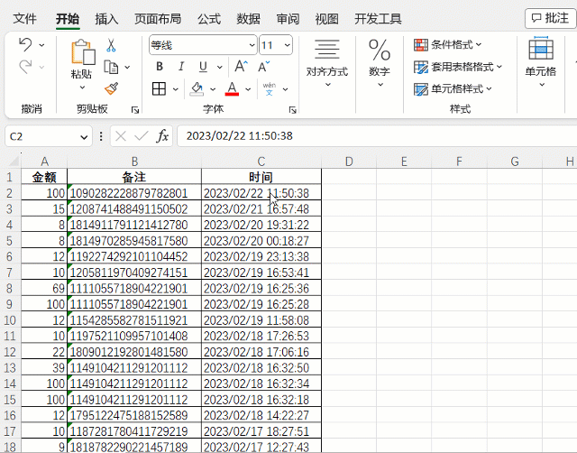Increase font size with larger A
577x453 pixels.
[241, 67]
